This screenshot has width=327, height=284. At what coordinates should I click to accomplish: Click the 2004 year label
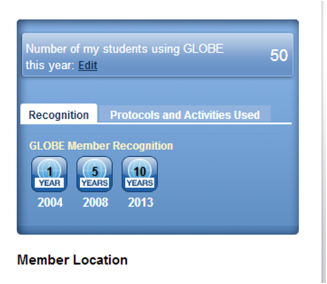tap(50, 203)
